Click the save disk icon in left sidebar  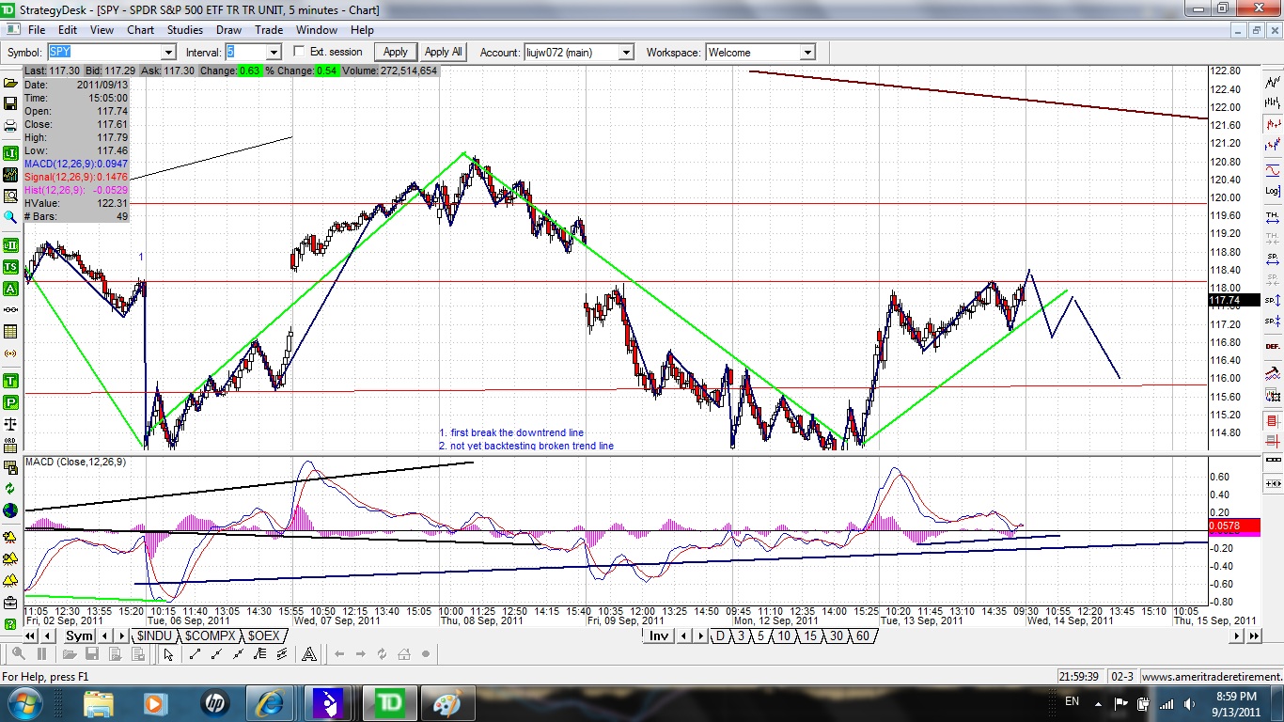(10, 104)
